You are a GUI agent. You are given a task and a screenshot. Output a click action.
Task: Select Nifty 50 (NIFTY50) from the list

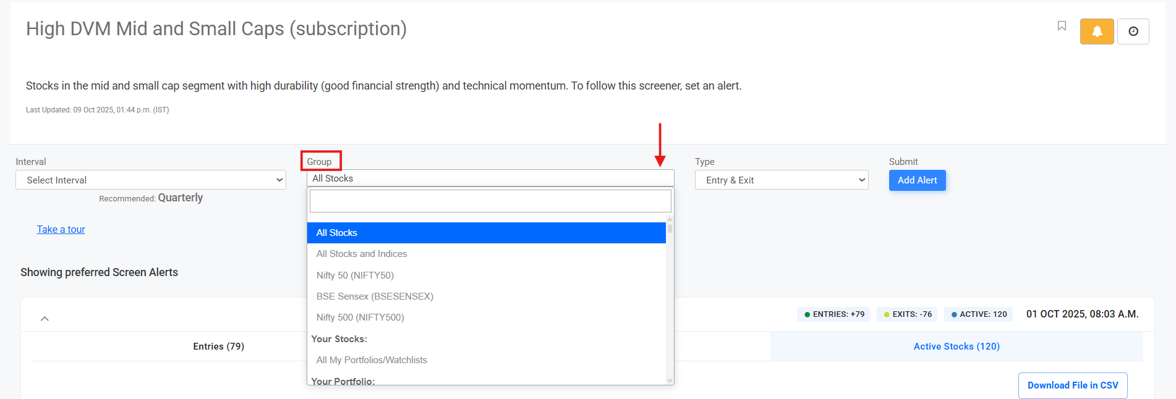tap(355, 275)
